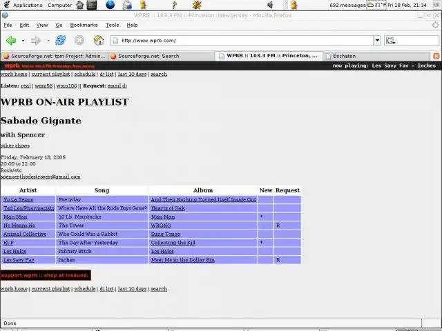The image size is (442, 331).
Task: Select the WPRB 103.3 FM tab
Action: [x=269, y=56]
